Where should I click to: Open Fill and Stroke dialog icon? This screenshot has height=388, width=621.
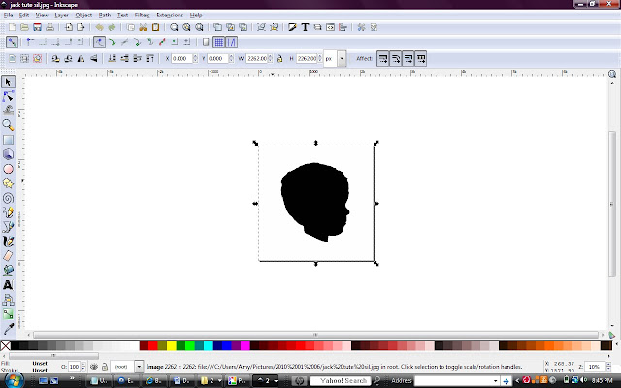pyautogui.click(x=292, y=27)
